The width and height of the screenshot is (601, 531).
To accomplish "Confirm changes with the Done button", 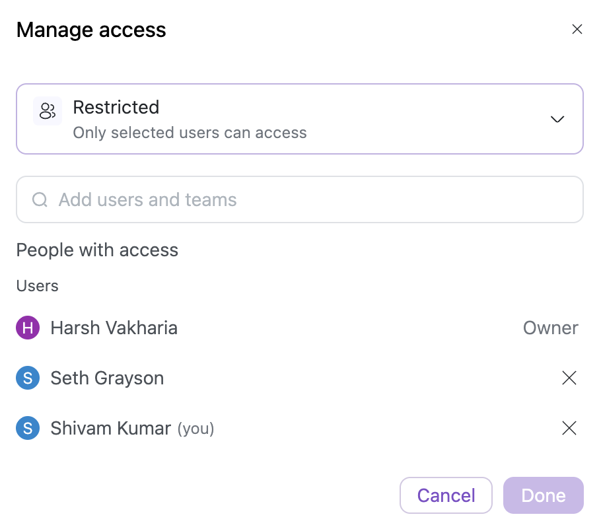I will (x=543, y=495).
